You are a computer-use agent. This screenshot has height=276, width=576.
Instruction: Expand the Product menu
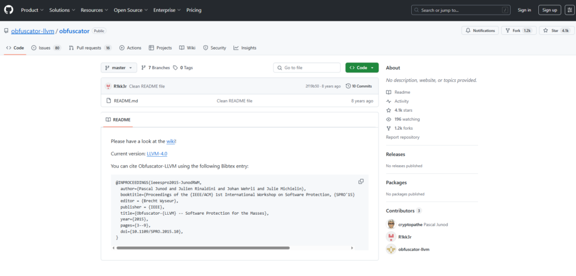click(x=33, y=10)
